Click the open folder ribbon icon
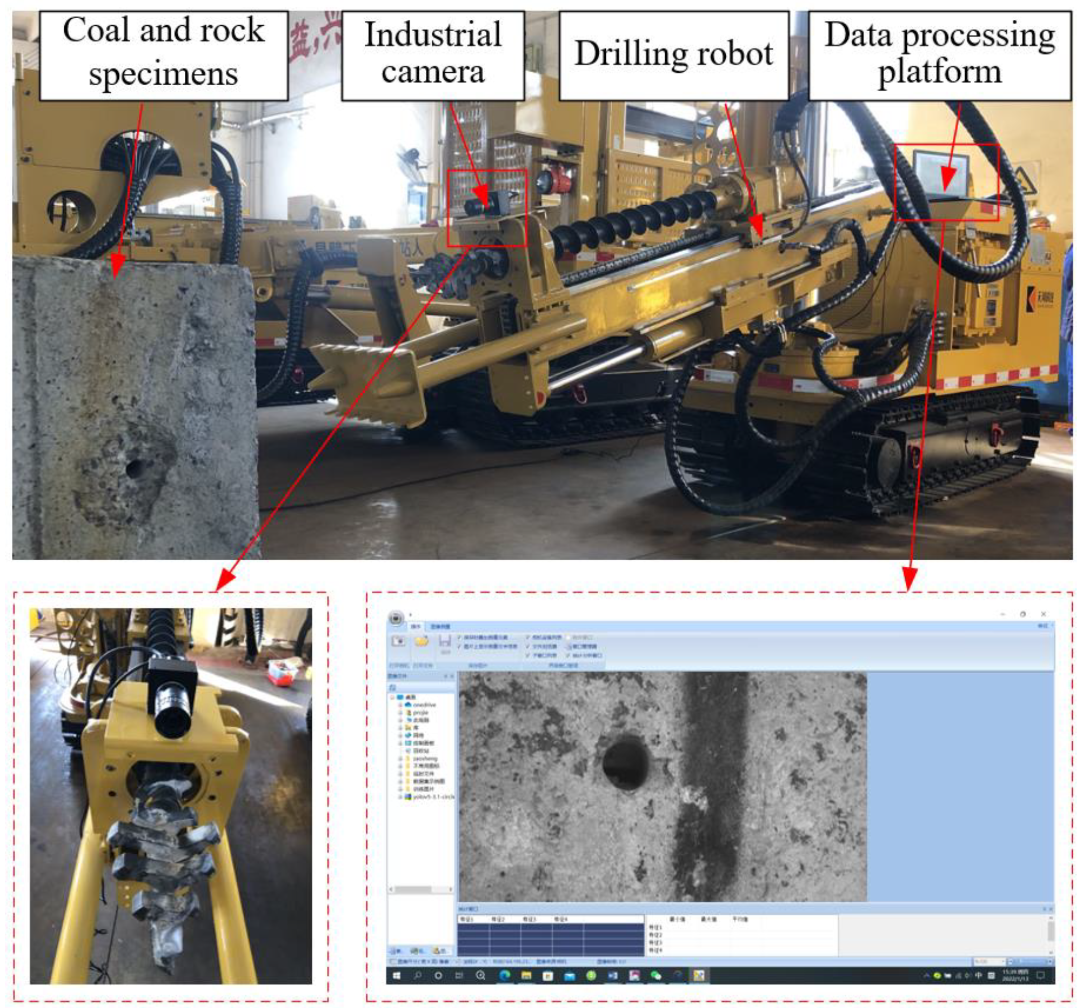The height and width of the screenshot is (1008, 1083). coord(422,641)
